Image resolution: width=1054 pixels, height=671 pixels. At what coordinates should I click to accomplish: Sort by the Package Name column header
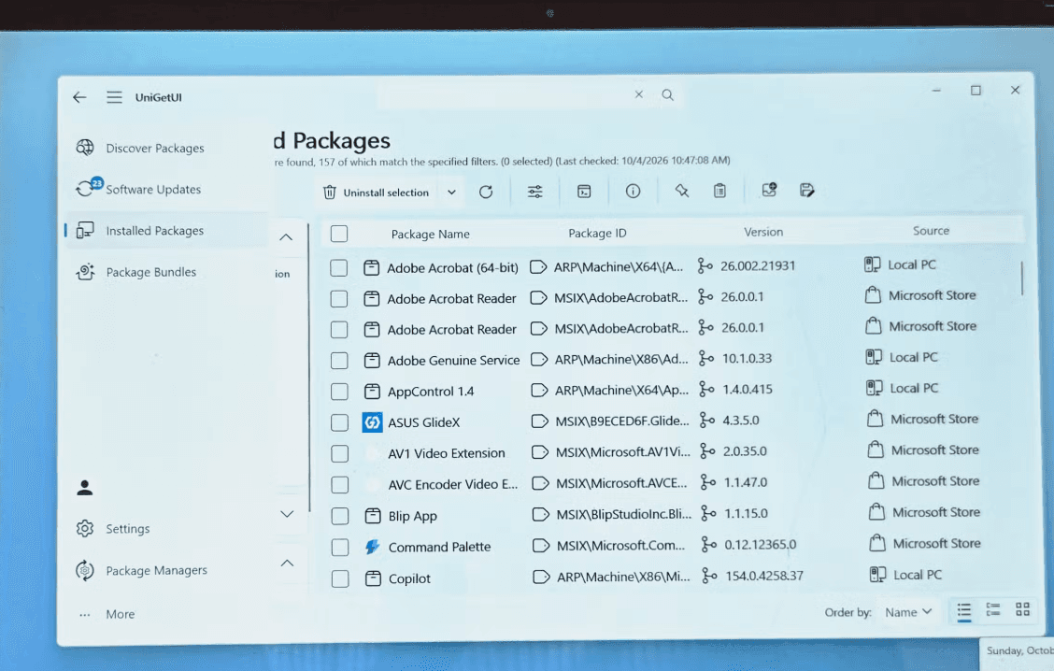click(x=430, y=234)
